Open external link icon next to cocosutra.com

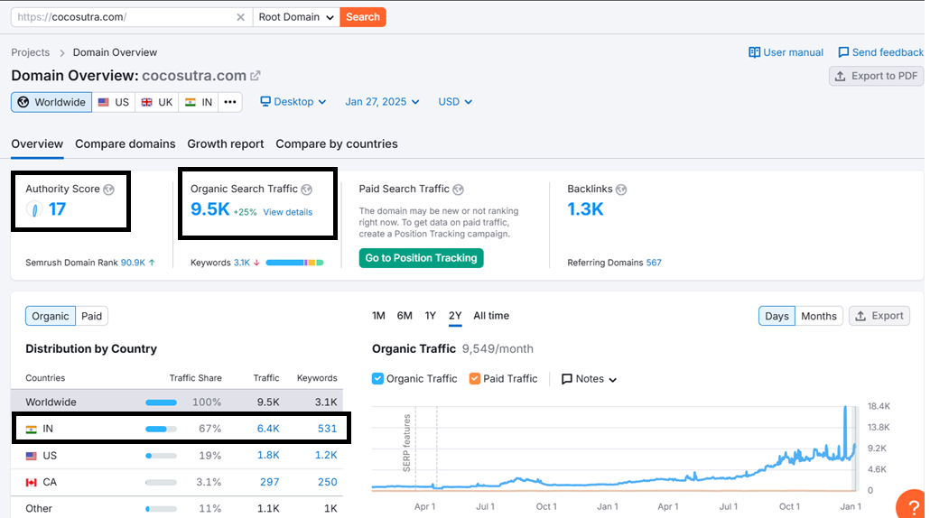255,76
